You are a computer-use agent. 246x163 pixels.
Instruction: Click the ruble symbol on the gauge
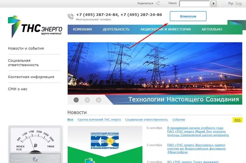[x=36, y=146]
